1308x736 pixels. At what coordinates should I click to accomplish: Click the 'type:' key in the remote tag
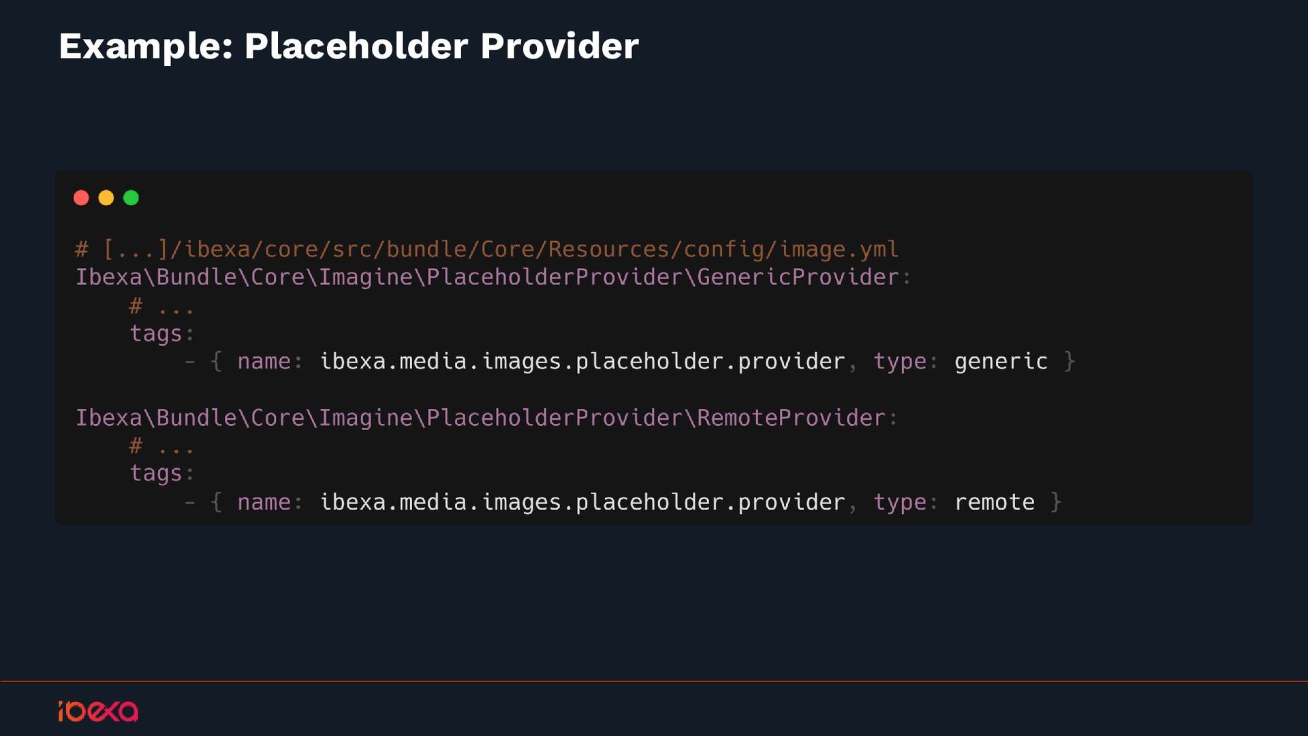pyautogui.click(x=905, y=503)
